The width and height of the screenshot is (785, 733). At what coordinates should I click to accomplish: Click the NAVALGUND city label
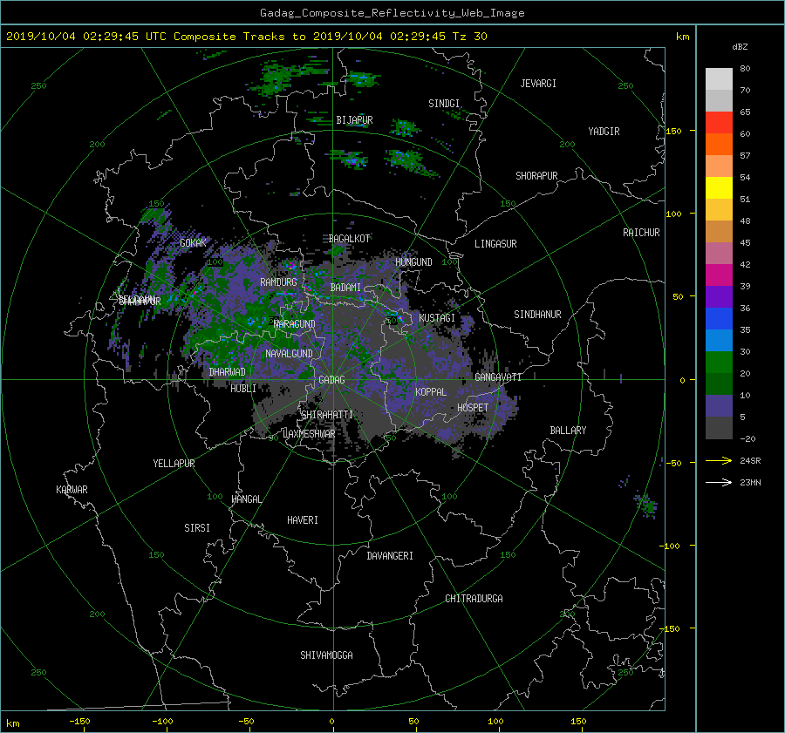pos(289,354)
